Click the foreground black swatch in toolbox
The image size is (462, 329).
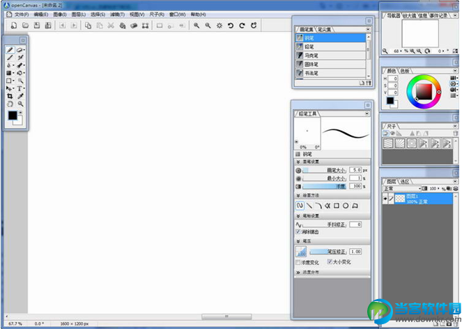pyautogui.click(x=13, y=115)
